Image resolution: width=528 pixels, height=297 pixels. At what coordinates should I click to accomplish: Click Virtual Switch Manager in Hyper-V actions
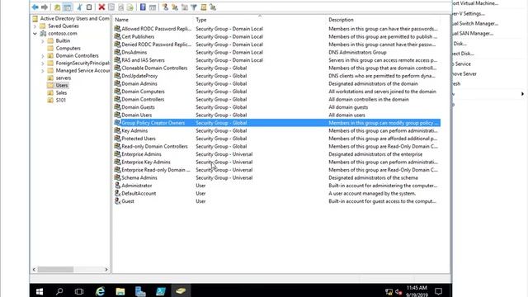[475, 23]
